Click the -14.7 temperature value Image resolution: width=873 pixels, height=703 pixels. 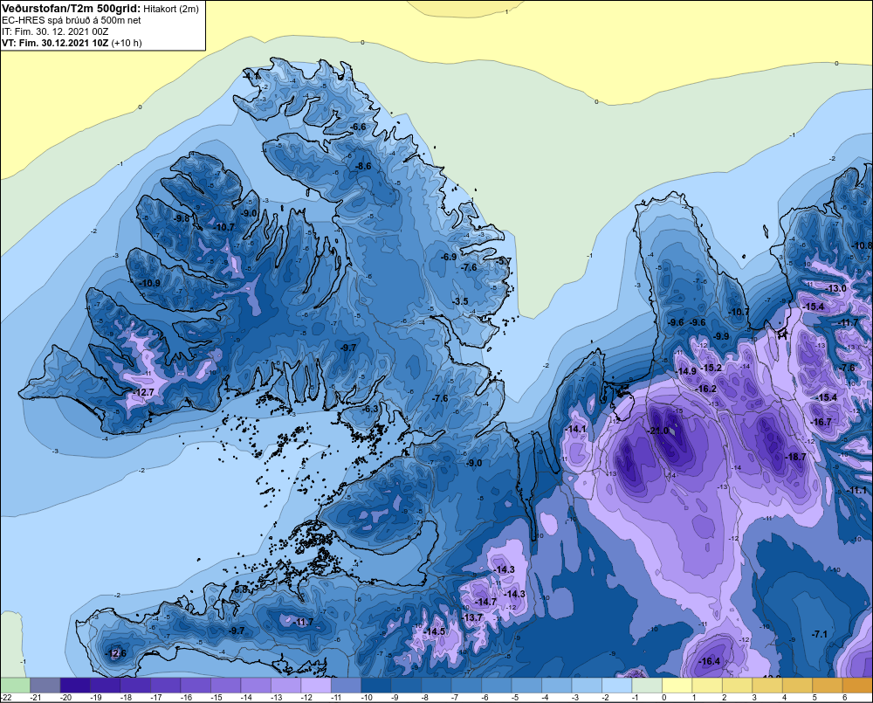click(x=486, y=602)
